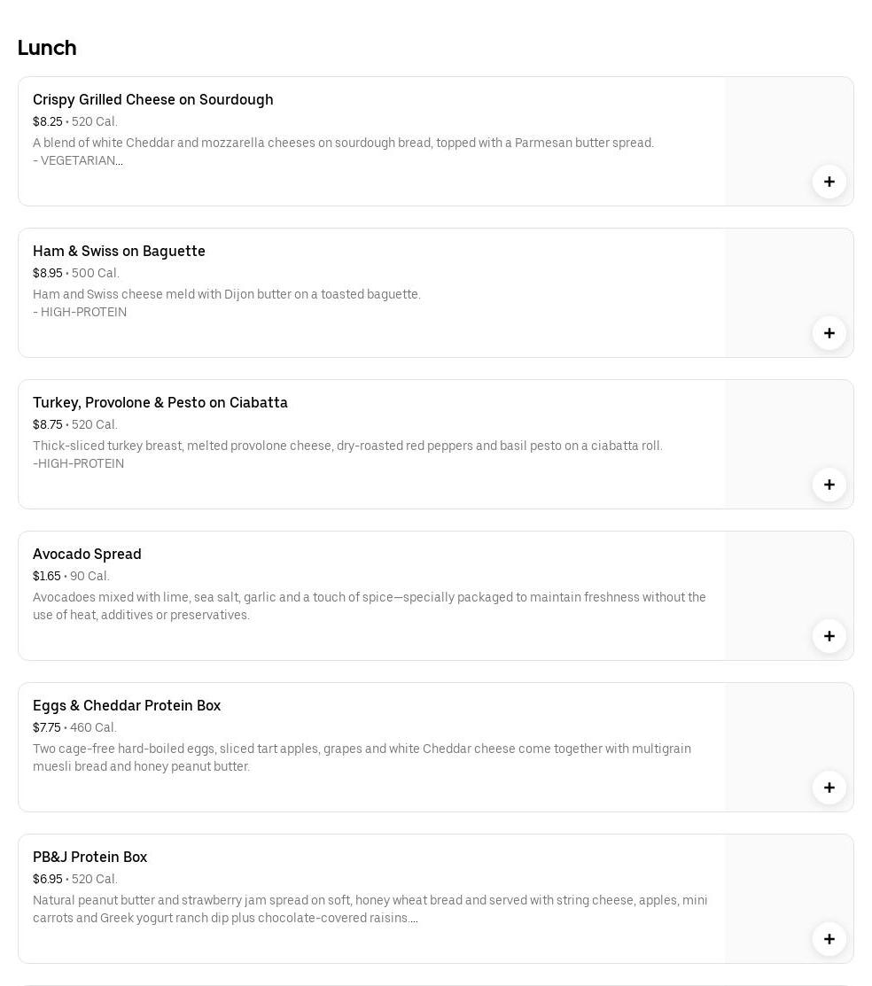Click the Turkey, Provolone & Pesto $8.75 price
The width and height of the screenshot is (872, 986).
tap(47, 425)
